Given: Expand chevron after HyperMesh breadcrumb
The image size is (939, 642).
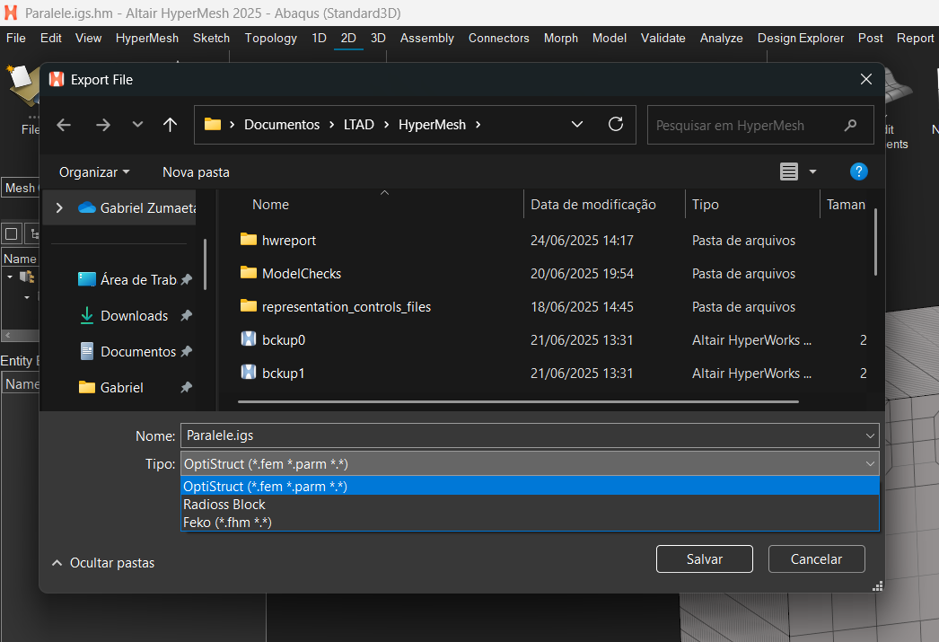Looking at the screenshot, I should click(x=478, y=125).
